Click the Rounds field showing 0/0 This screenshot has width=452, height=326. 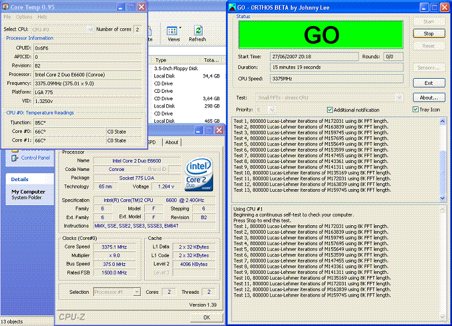(393, 57)
